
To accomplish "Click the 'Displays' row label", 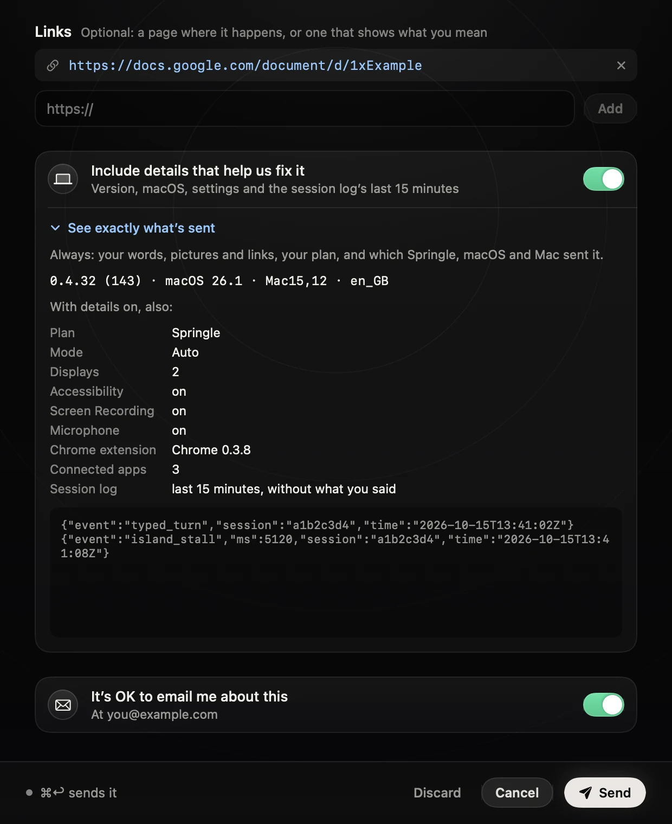I will [x=74, y=372].
